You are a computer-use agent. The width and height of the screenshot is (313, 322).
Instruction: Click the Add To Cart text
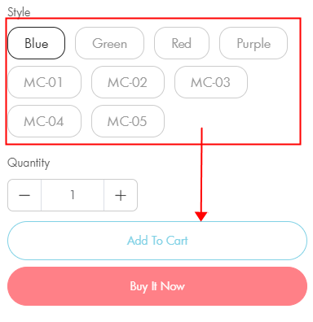pyautogui.click(x=157, y=241)
